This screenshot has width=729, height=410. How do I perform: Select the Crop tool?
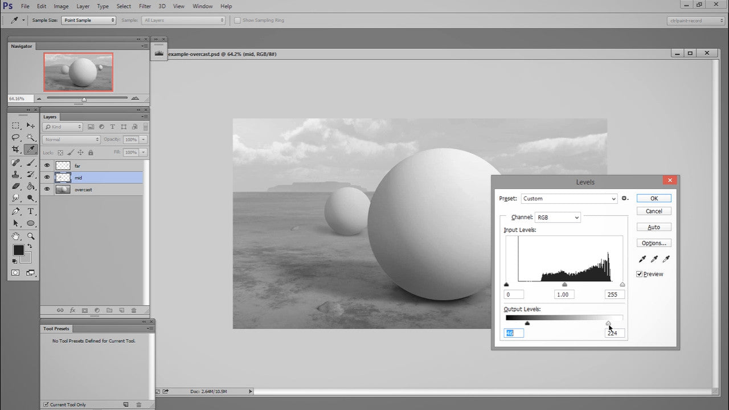(x=16, y=149)
